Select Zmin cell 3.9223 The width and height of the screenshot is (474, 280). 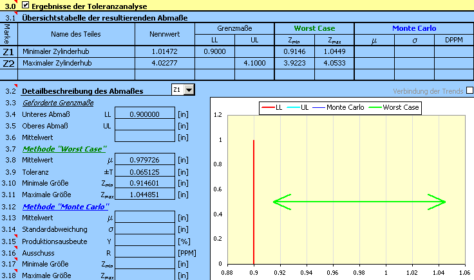pyautogui.click(x=294, y=64)
